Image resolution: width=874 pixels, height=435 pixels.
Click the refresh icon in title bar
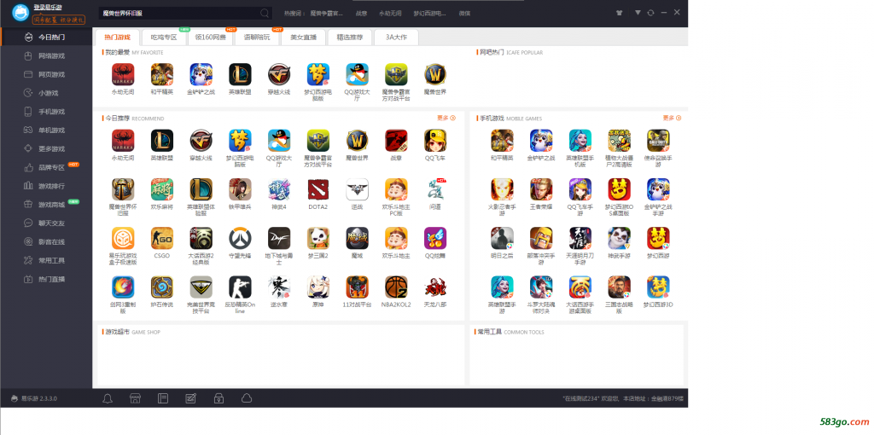(650, 12)
